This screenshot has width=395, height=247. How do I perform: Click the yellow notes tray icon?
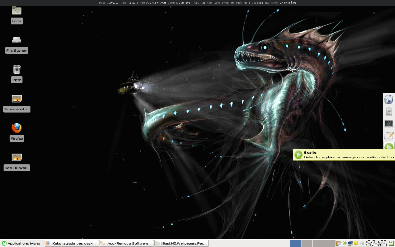click(356, 243)
